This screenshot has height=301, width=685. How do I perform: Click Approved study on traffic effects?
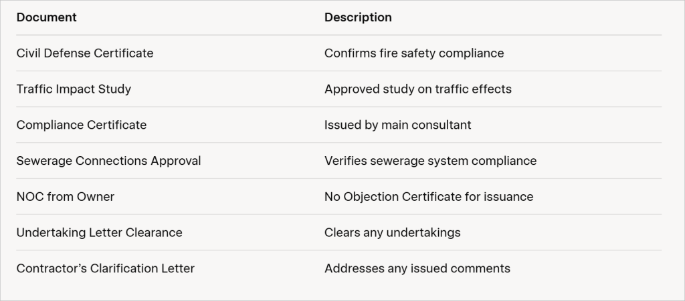(x=418, y=89)
